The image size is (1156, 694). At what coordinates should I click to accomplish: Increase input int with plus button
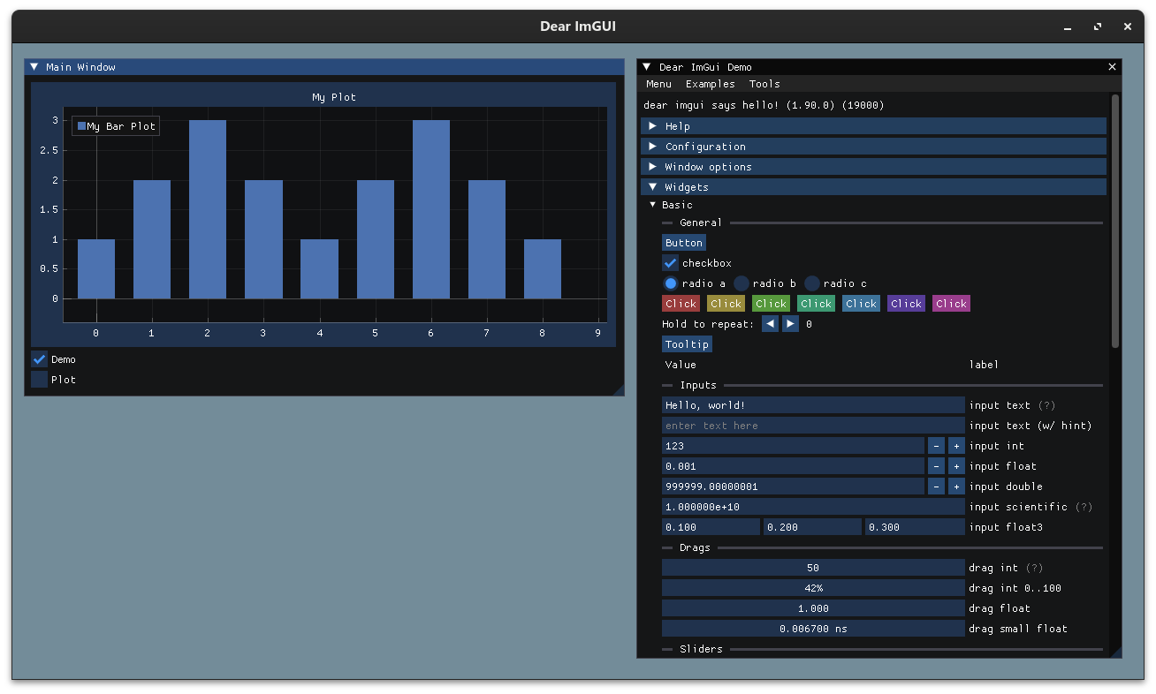(956, 446)
